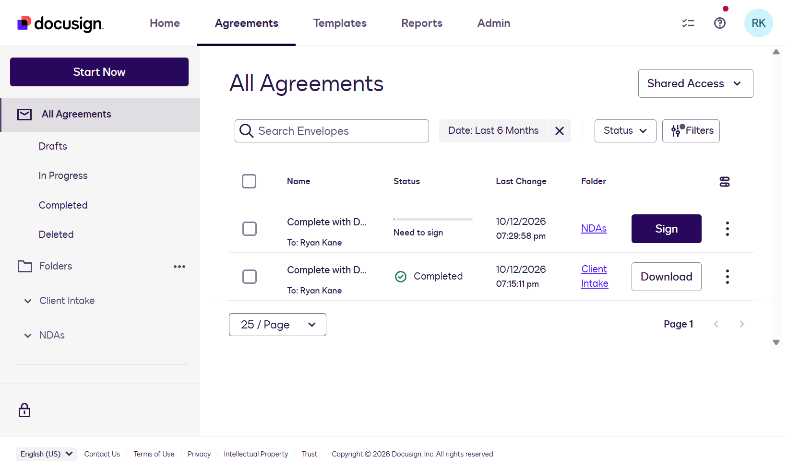This screenshot has width=788, height=468.
Task: Download the completed envelope
Action: click(667, 277)
